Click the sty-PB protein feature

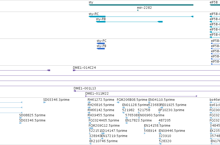click(101, 49)
